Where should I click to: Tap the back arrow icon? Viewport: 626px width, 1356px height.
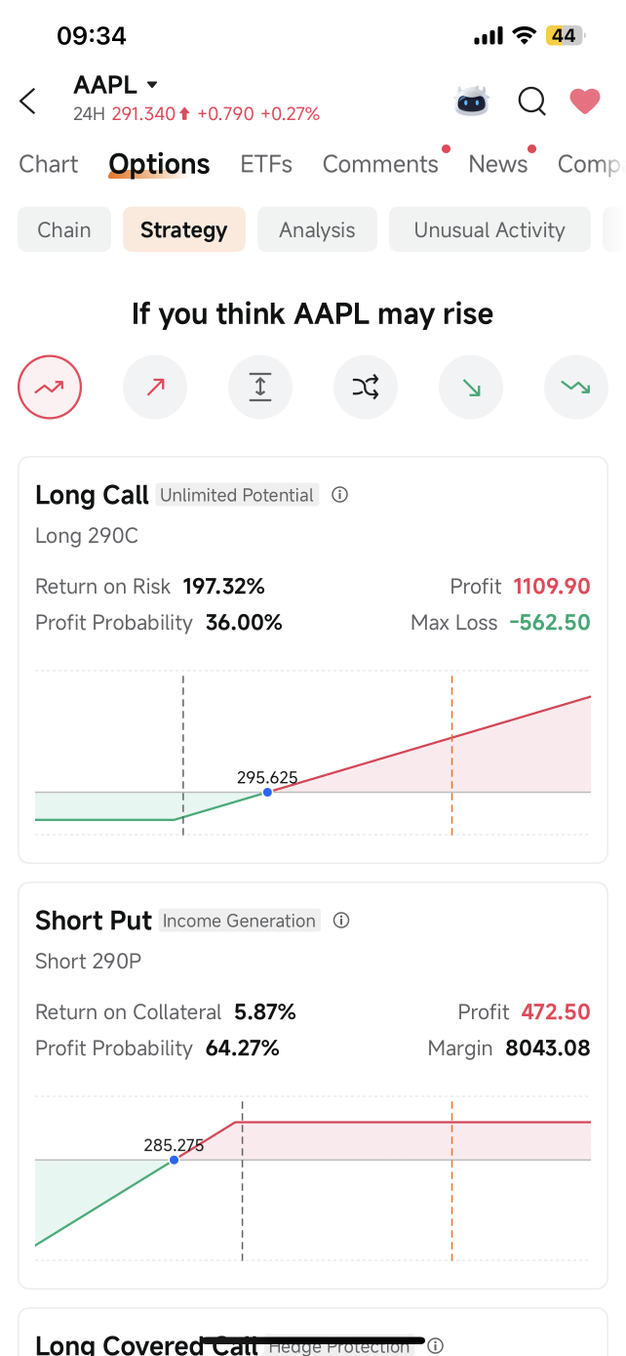[27, 101]
